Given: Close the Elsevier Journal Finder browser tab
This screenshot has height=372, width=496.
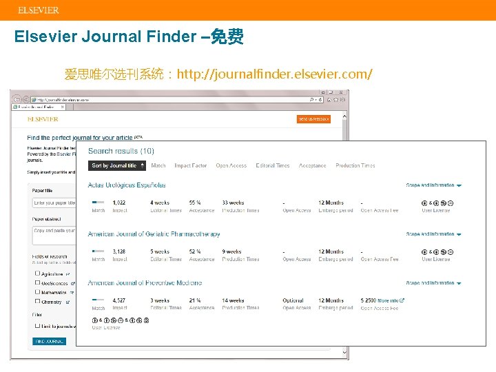Looking at the screenshot, I should coord(63,107).
